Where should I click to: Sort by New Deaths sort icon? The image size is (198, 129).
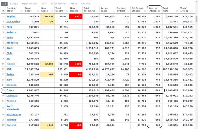80,11
